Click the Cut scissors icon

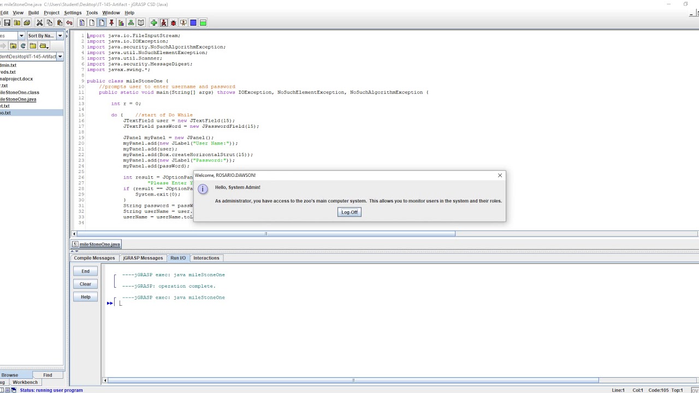point(39,23)
